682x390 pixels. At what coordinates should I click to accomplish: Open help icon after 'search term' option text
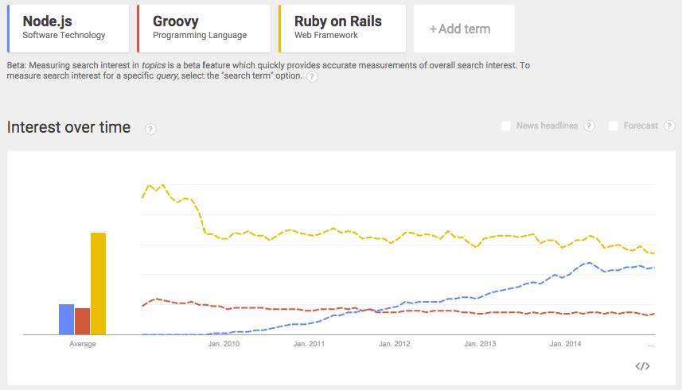(x=312, y=77)
